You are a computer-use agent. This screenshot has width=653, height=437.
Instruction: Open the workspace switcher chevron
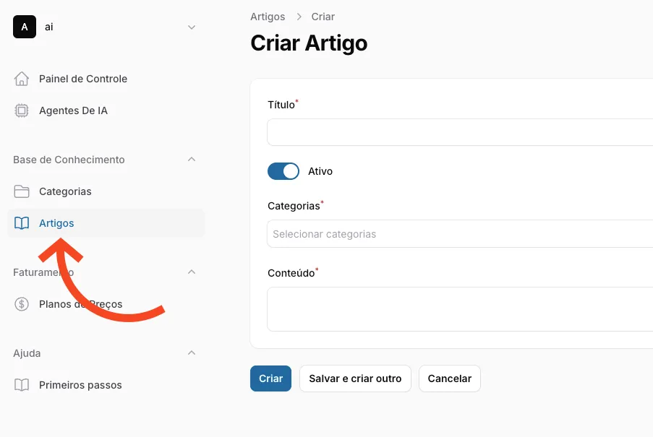192,27
